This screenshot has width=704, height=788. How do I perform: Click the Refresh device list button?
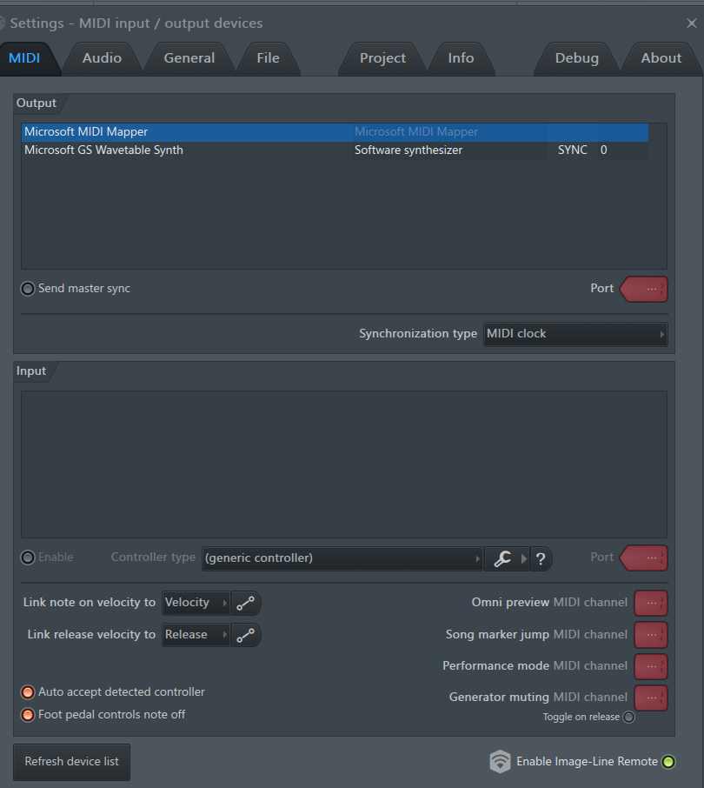pyautogui.click(x=72, y=762)
